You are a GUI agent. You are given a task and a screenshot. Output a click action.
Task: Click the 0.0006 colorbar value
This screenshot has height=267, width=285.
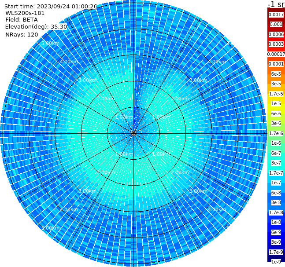(x=276, y=34)
